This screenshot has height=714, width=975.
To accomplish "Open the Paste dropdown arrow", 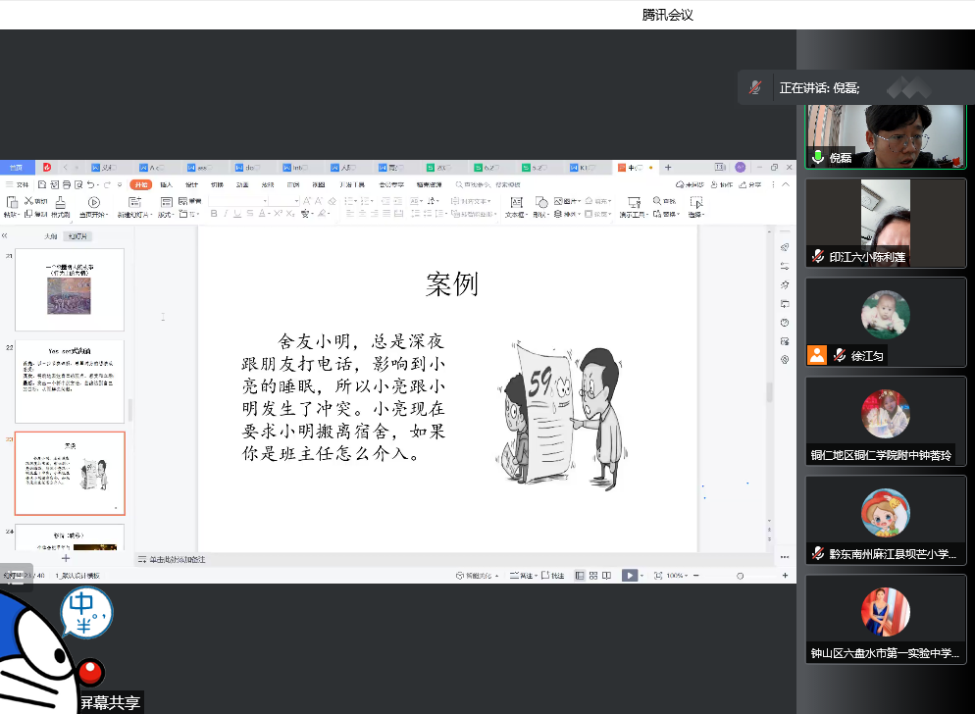I will coord(18,215).
